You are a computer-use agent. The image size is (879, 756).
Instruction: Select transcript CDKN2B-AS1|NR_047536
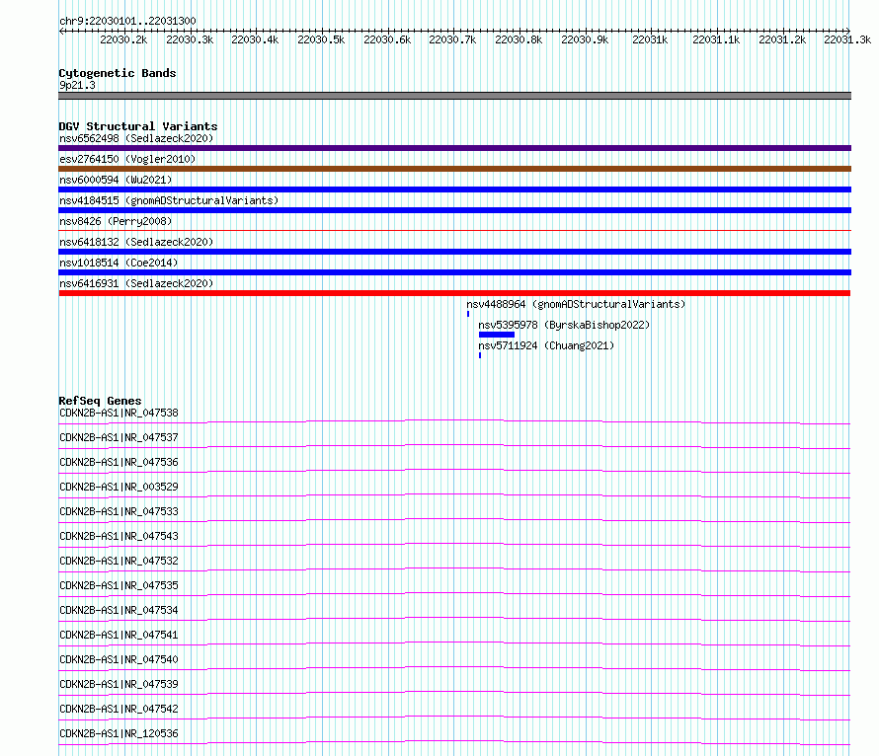[x=119, y=462]
